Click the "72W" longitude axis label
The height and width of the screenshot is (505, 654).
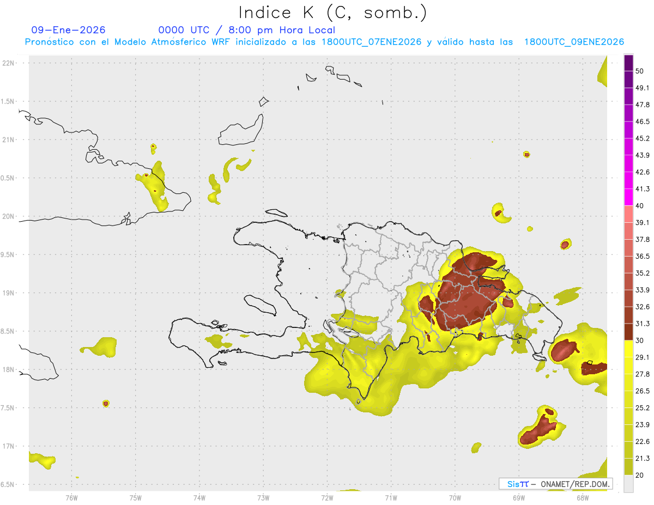tap(327, 498)
